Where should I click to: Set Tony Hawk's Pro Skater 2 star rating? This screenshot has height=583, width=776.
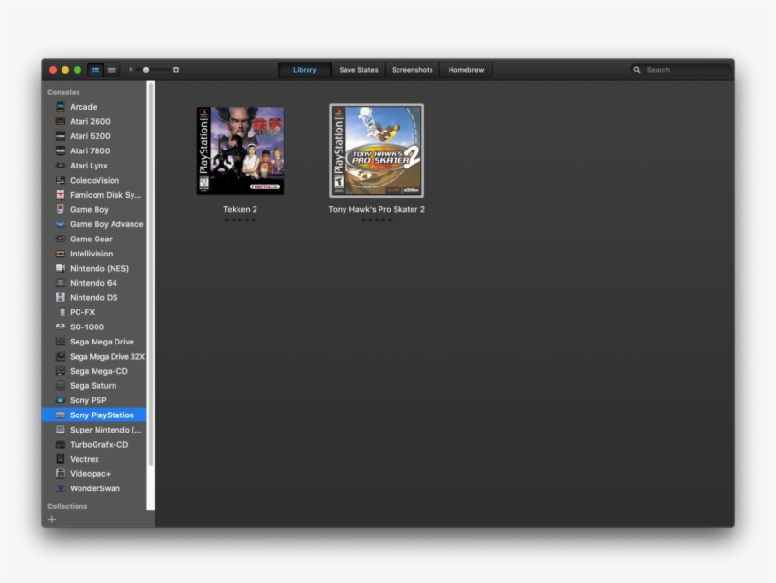tap(377, 220)
